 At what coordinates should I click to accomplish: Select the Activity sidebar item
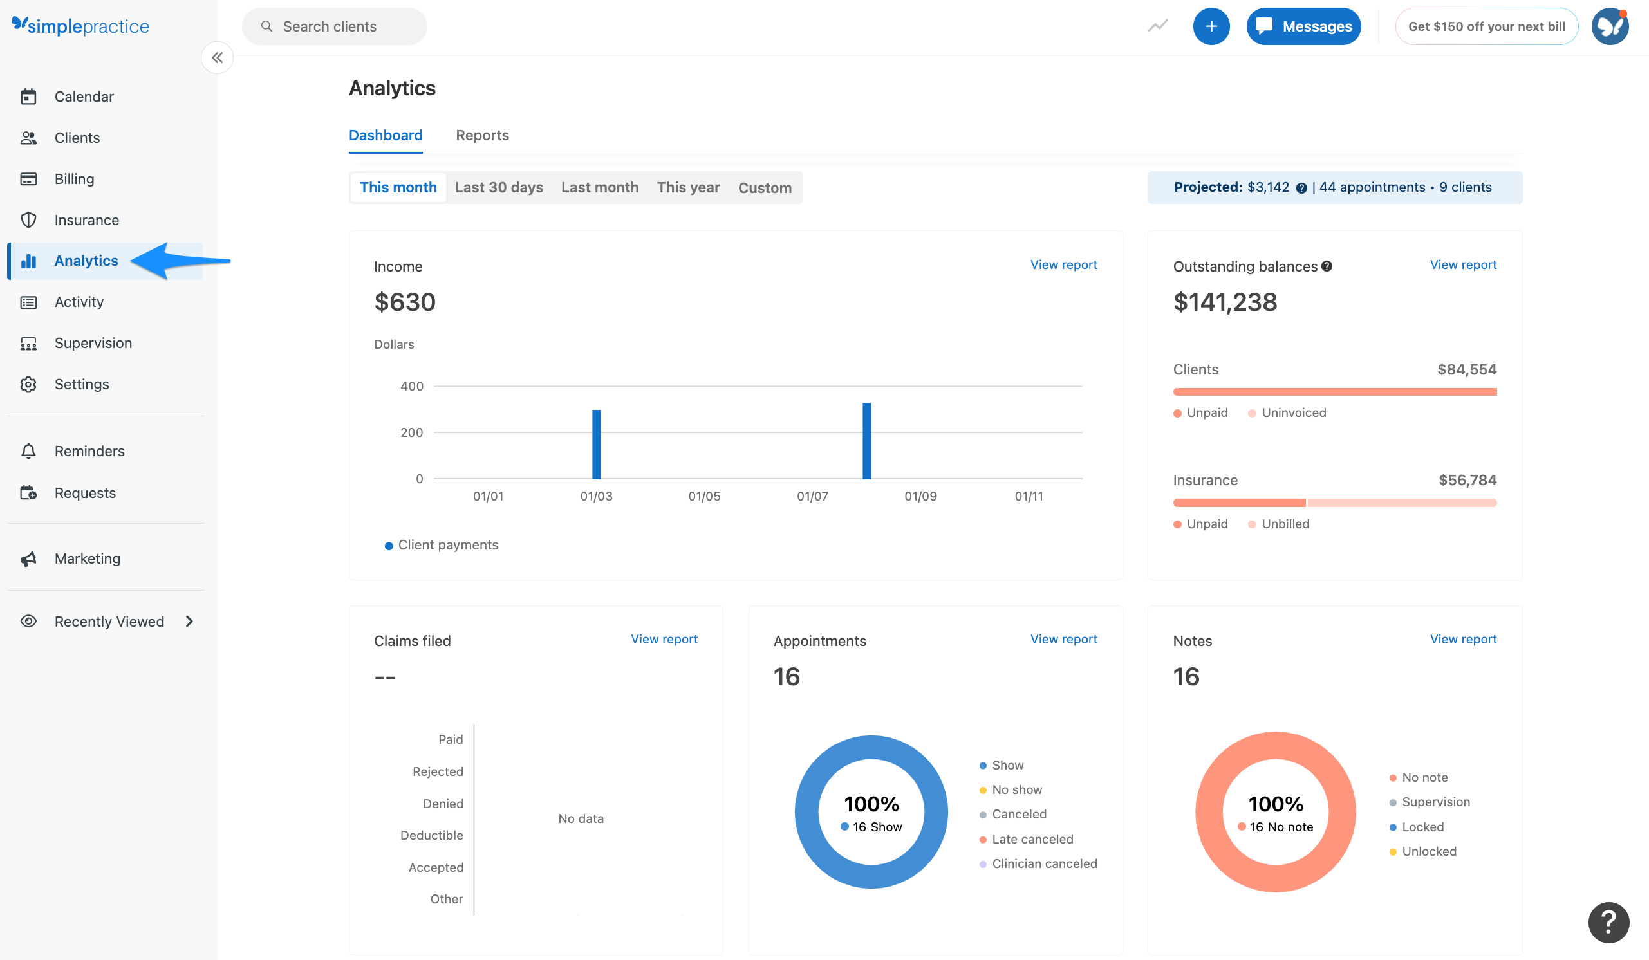(x=79, y=302)
